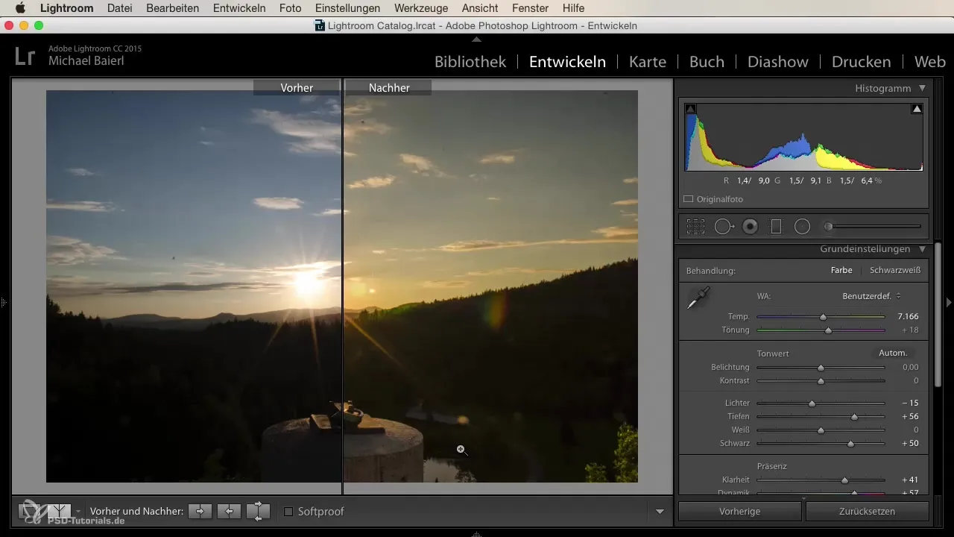Toggle highlight clipping indicator in histogram
954x537 pixels.
917,109
